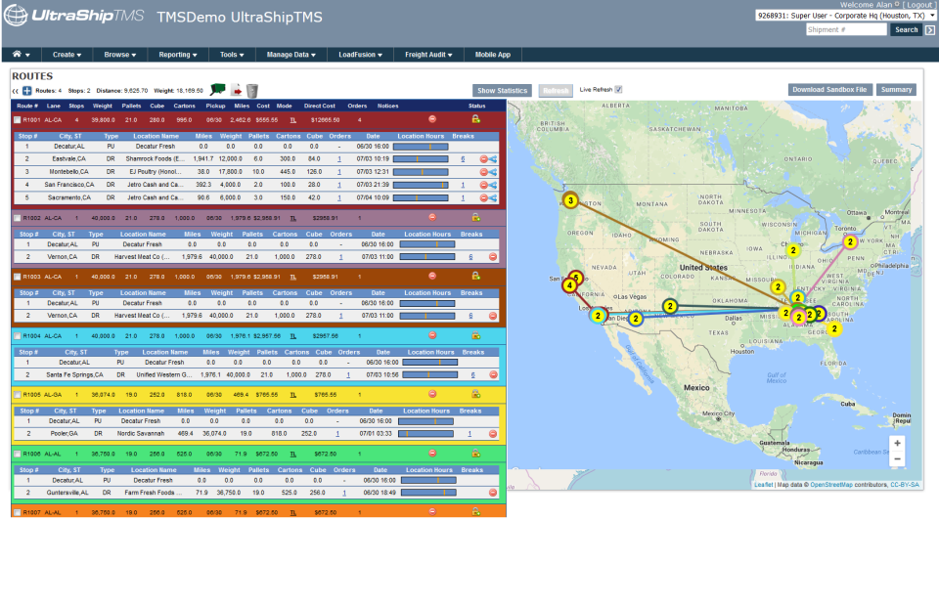Click location hours bar for Guntersville,AL
Screen dimensions: 939x607
point(428,493)
